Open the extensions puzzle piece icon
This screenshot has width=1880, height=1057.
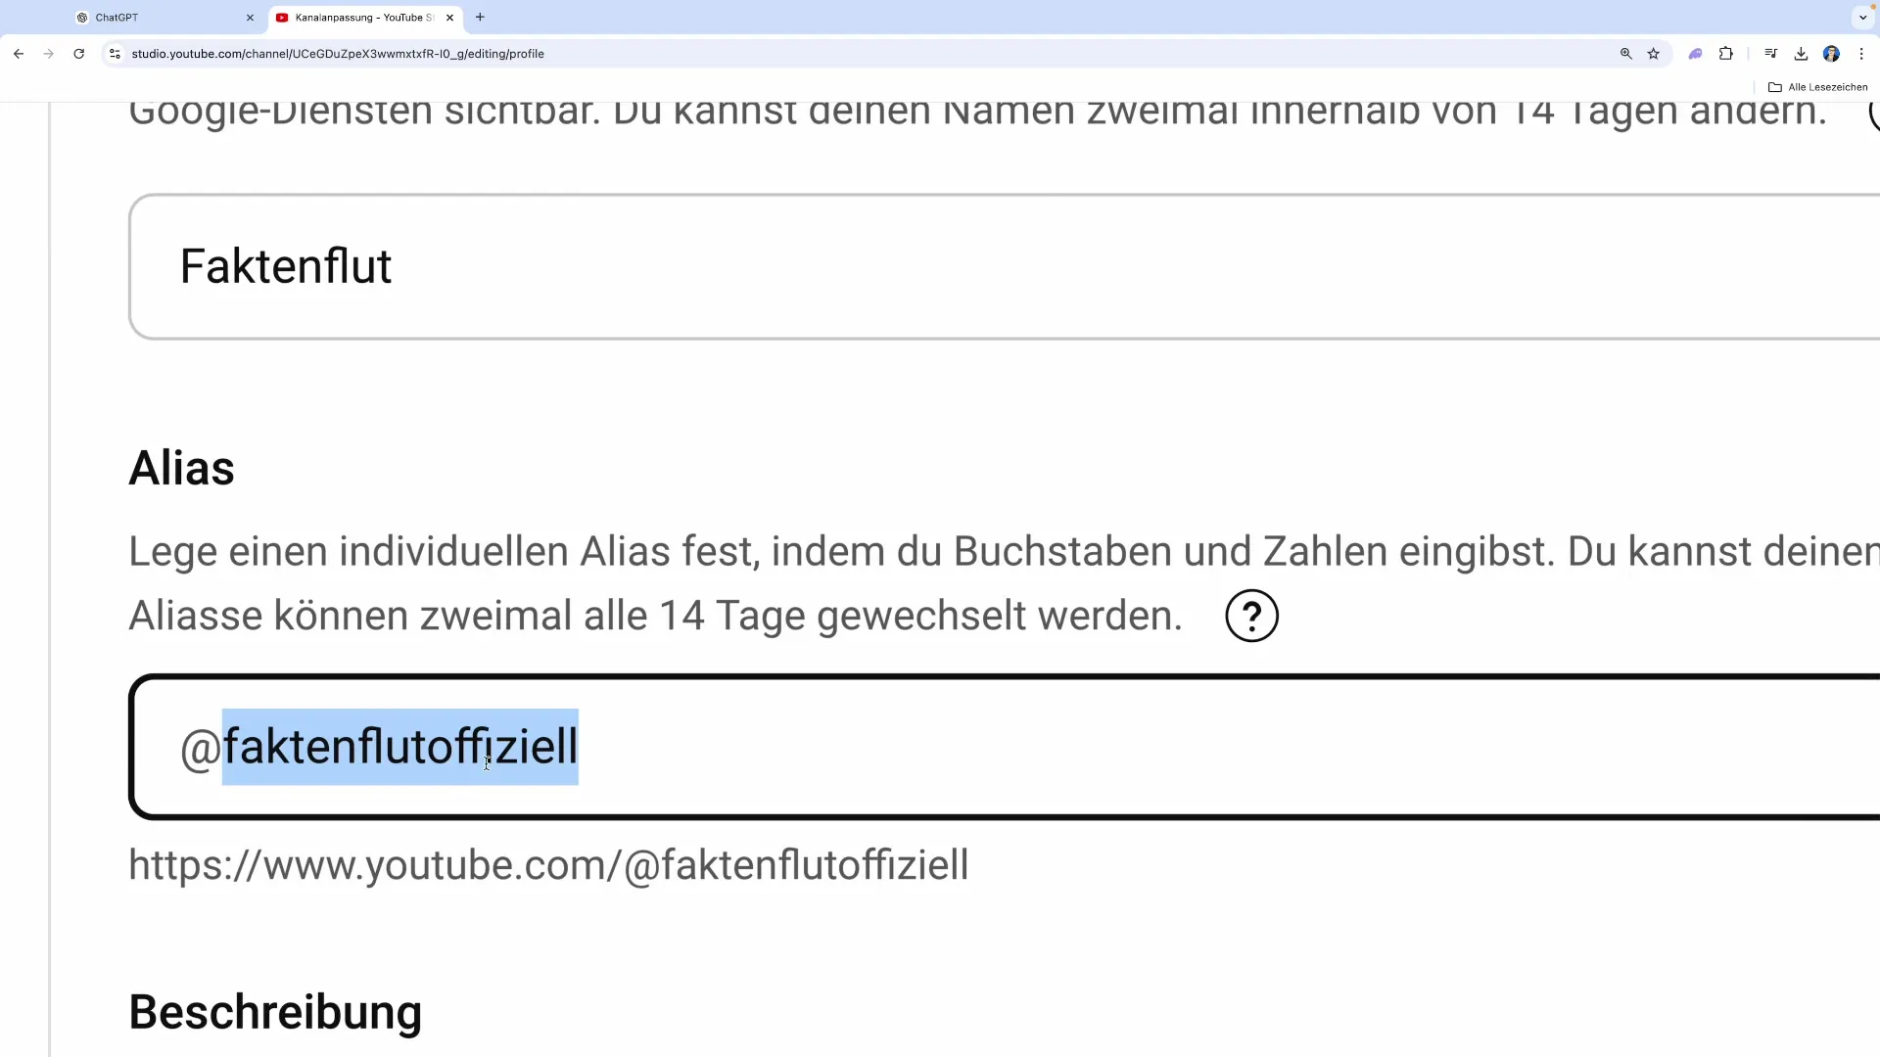(x=1726, y=54)
